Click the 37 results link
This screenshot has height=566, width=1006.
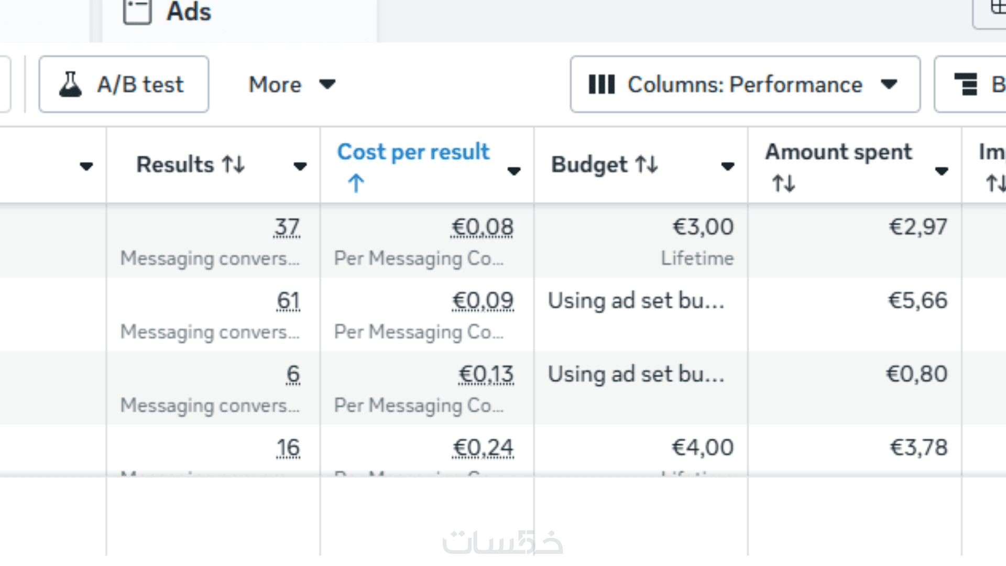click(287, 227)
